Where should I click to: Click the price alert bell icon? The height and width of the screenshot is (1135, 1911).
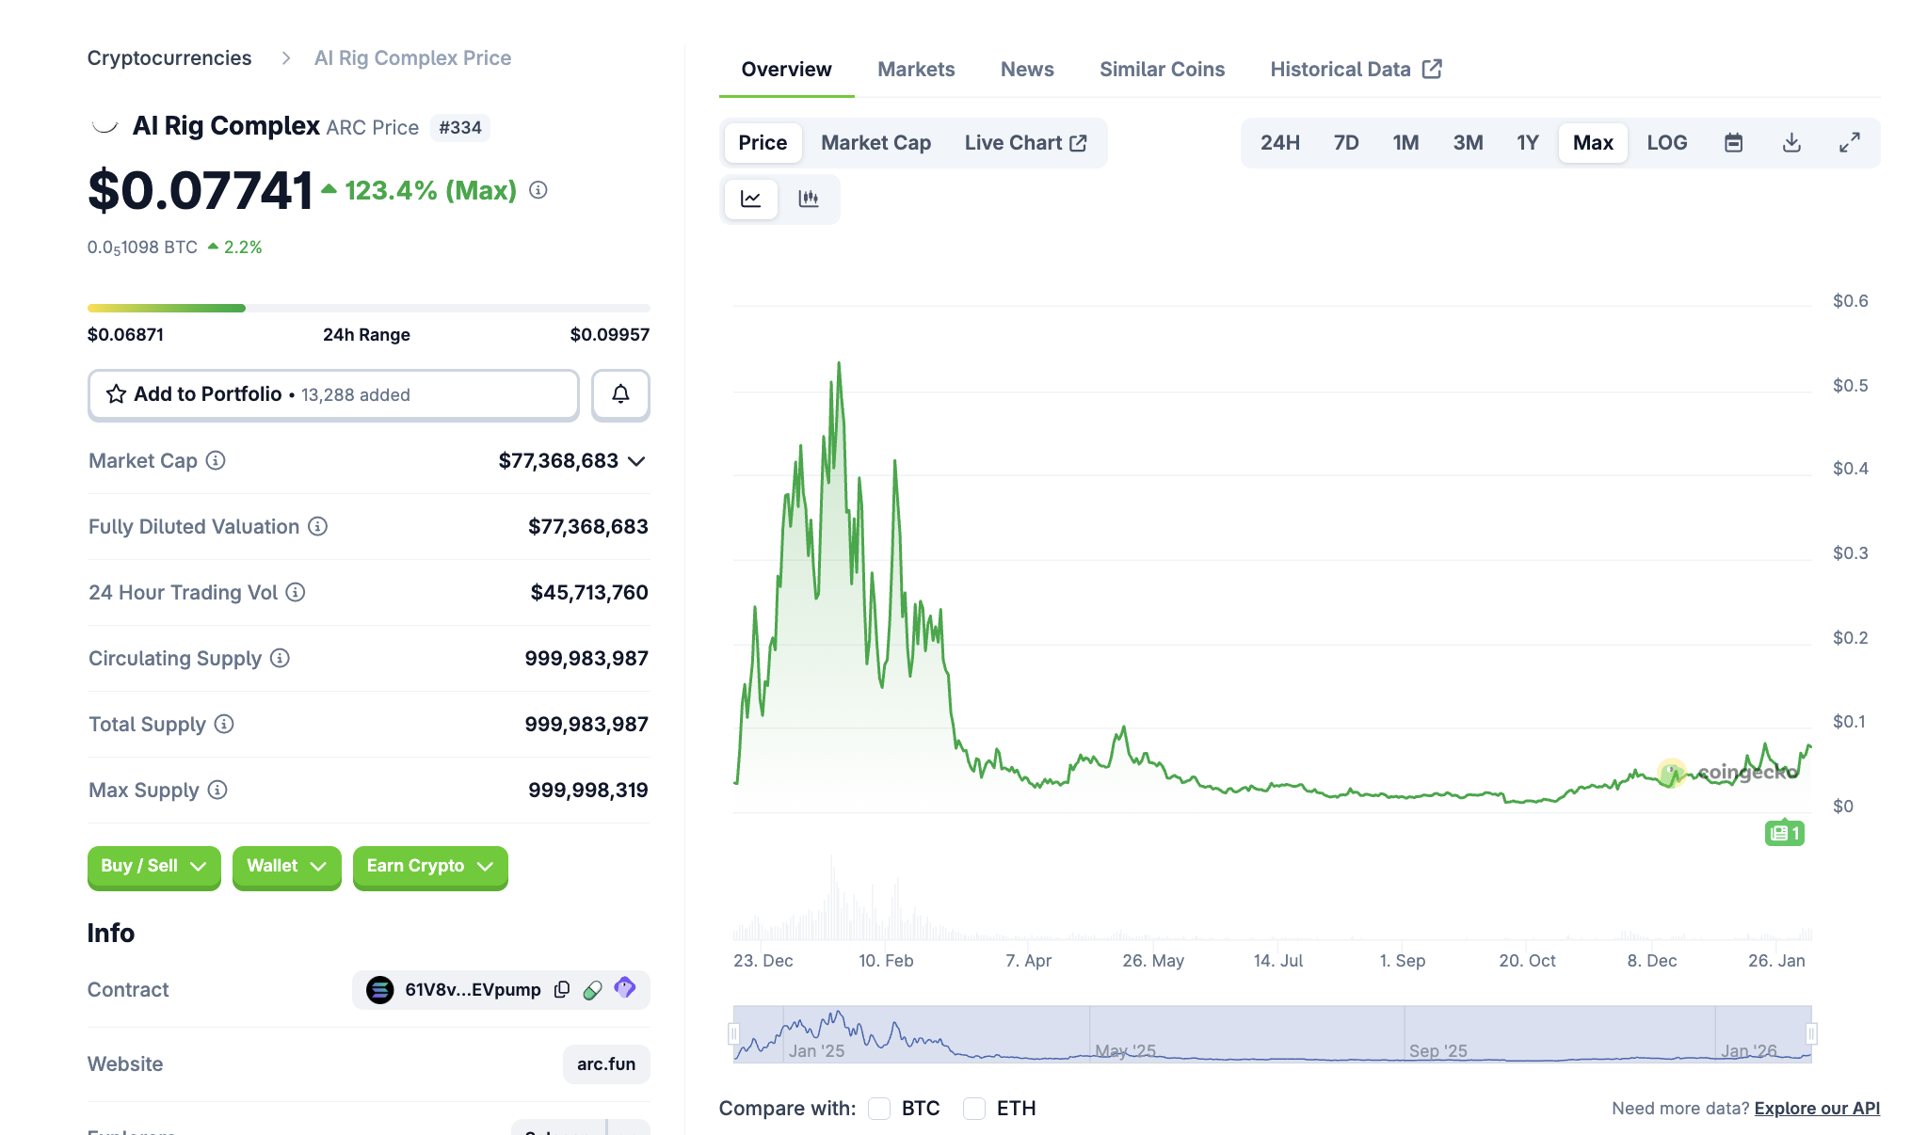coord(620,394)
